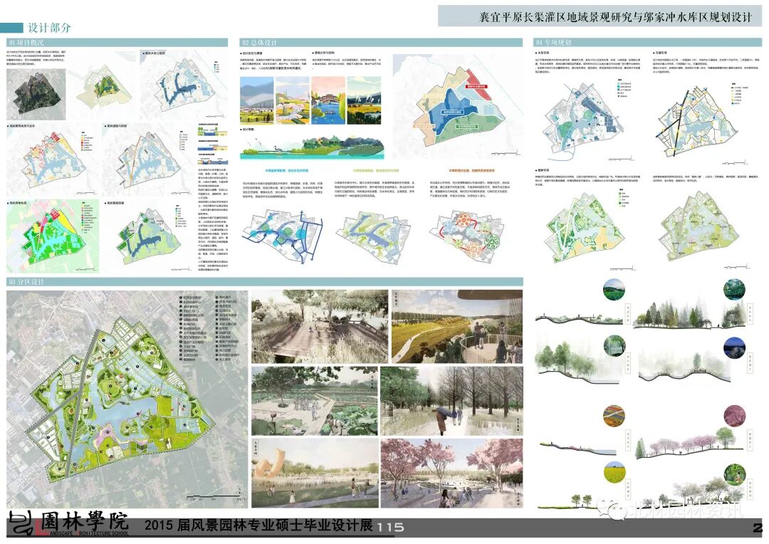This screenshot has width=769, height=544.
Task: Click the circular green field photo
Action: [614, 289]
